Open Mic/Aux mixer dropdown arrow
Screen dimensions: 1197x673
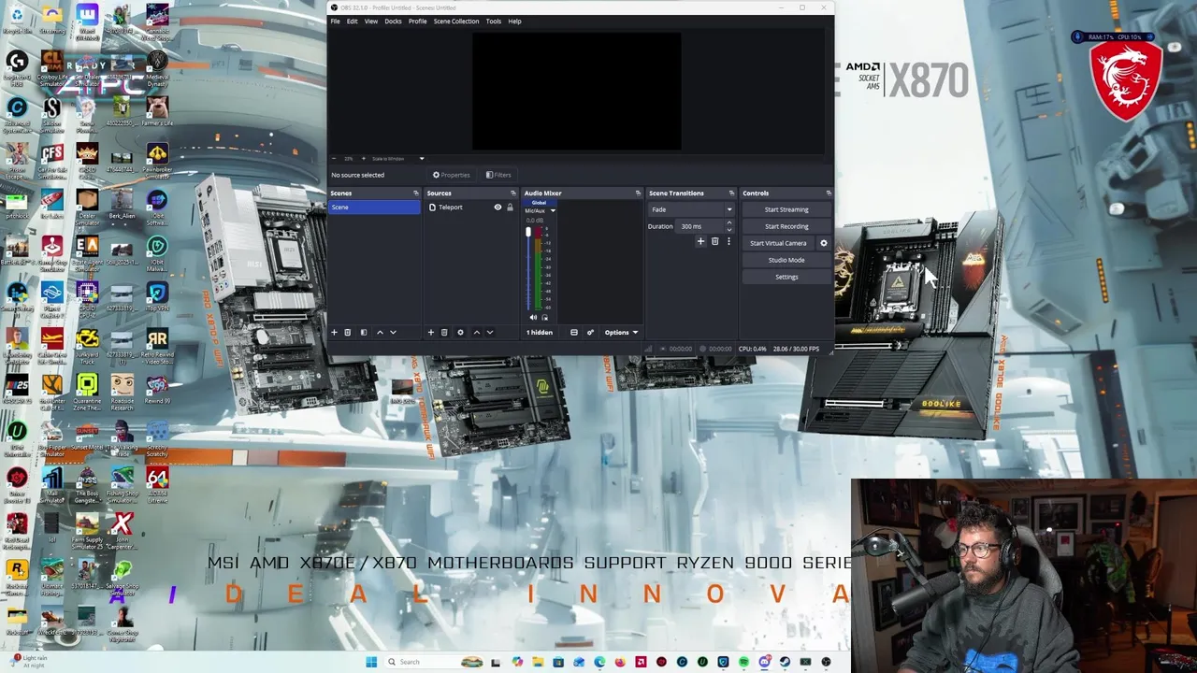tap(552, 210)
